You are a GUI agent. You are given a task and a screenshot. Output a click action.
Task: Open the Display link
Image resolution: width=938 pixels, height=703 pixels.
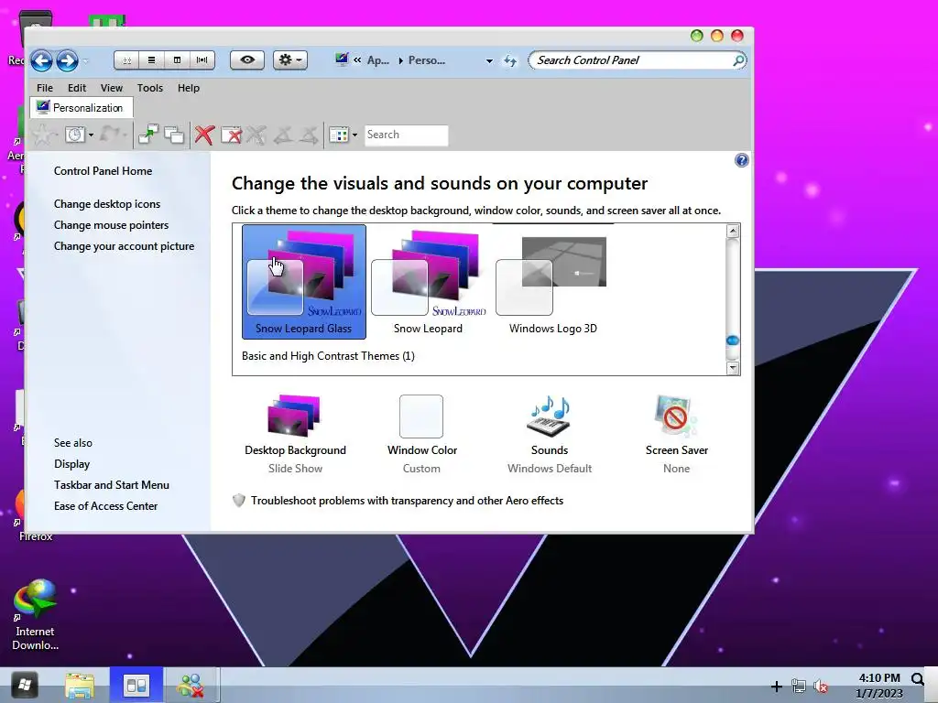[71, 464]
